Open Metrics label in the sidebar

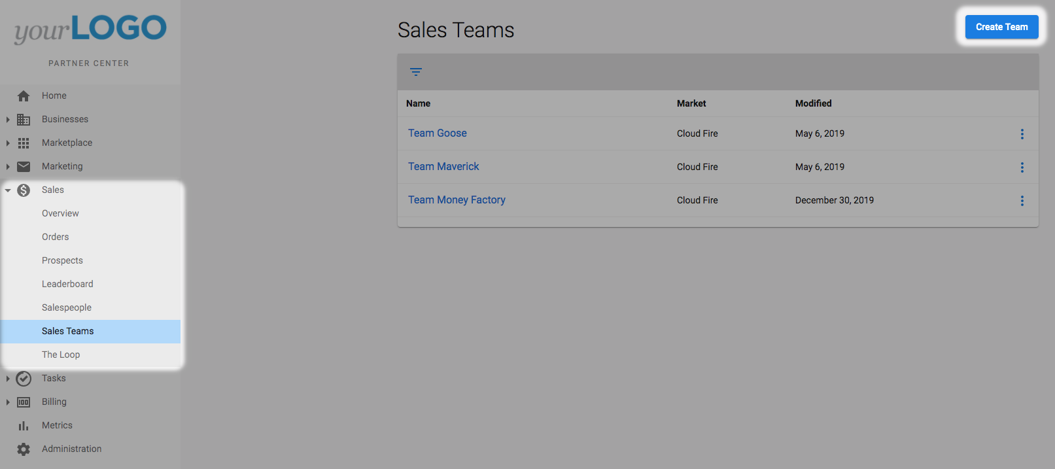57,425
